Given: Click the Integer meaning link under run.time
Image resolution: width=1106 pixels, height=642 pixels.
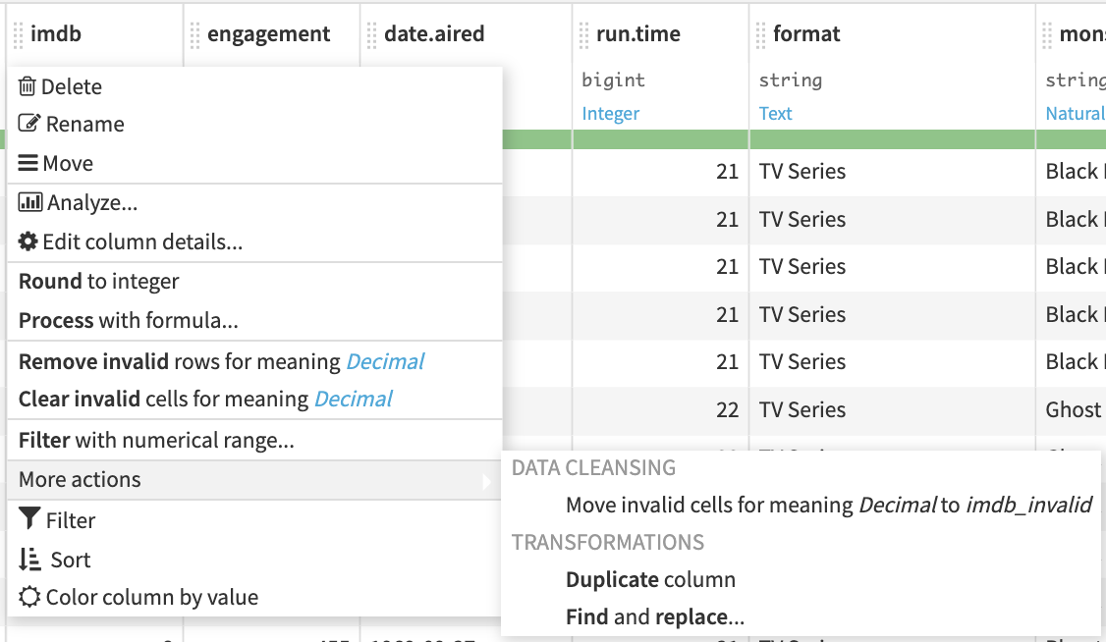Looking at the screenshot, I should pos(610,114).
